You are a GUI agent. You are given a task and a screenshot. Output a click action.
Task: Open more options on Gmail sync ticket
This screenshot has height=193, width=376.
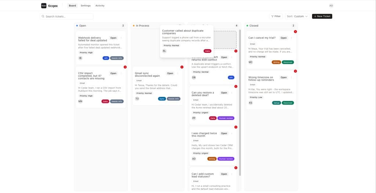[x=178, y=73]
